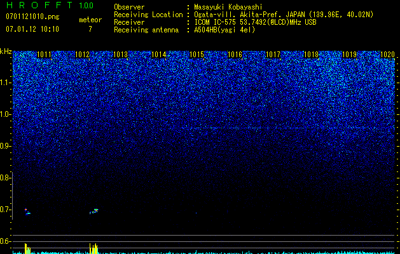
Task: Click the Observer field label
Action: [x=129, y=7]
